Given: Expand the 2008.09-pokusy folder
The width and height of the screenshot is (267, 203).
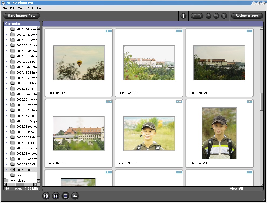Looking at the screenshot, I should tap(6, 169).
